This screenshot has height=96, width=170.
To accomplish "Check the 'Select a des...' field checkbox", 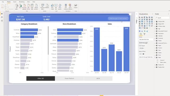I will pyautogui.click(x=158, y=62).
